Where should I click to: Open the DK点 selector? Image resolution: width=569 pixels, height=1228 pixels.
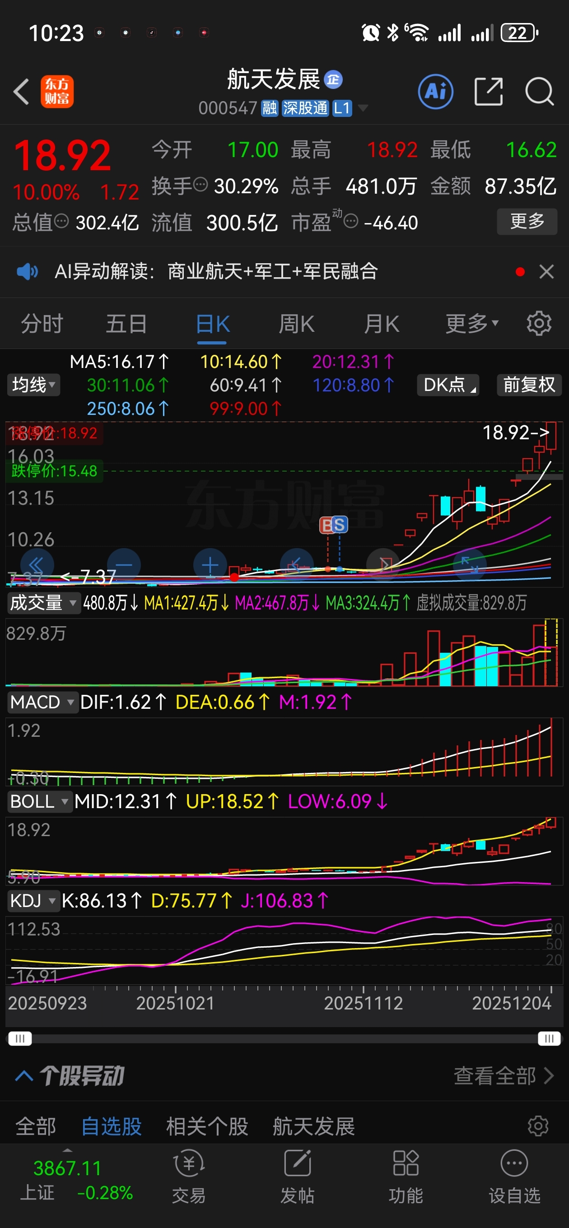coord(448,385)
